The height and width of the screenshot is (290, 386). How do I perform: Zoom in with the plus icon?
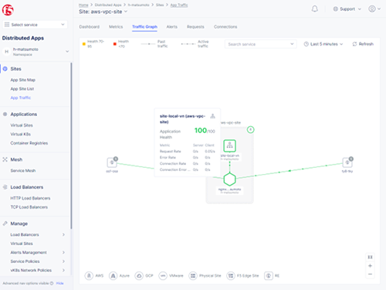pyautogui.click(x=370, y=266)
